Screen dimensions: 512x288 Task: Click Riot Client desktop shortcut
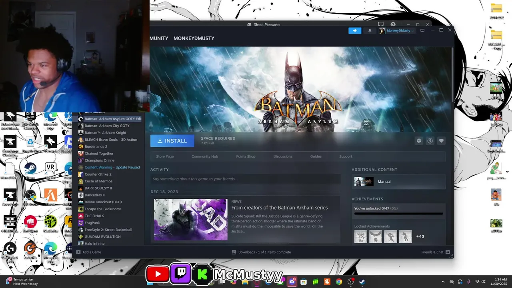(x=30, y=224)
